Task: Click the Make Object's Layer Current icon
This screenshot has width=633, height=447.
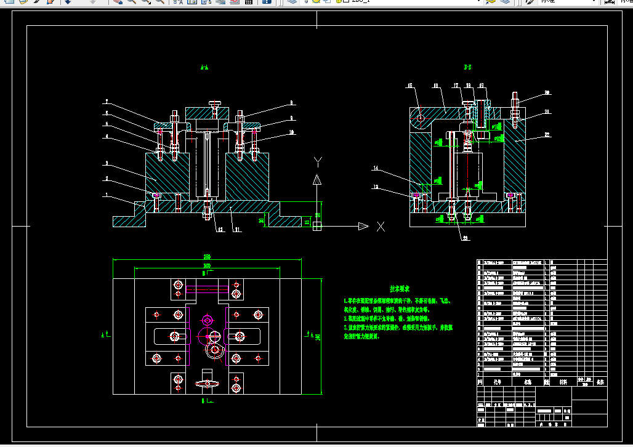Action: (x=492, y=2)
